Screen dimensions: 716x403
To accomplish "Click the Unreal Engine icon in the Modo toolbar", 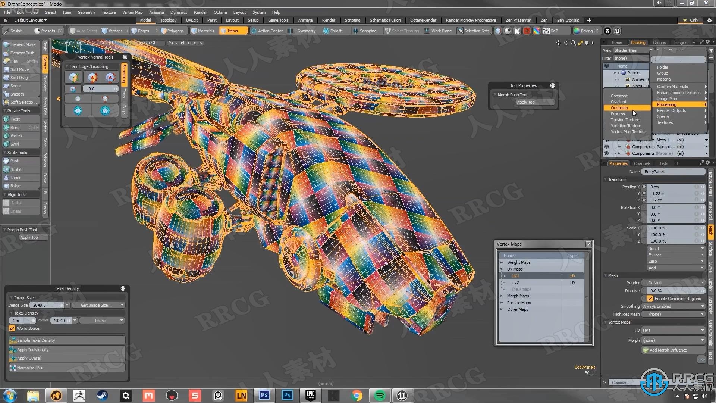I will pos(617,31).
